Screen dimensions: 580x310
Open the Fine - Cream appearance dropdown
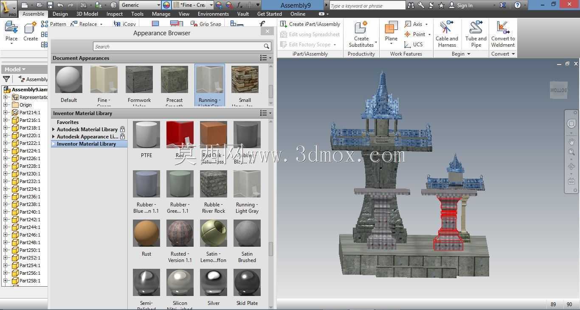(211, 5)
